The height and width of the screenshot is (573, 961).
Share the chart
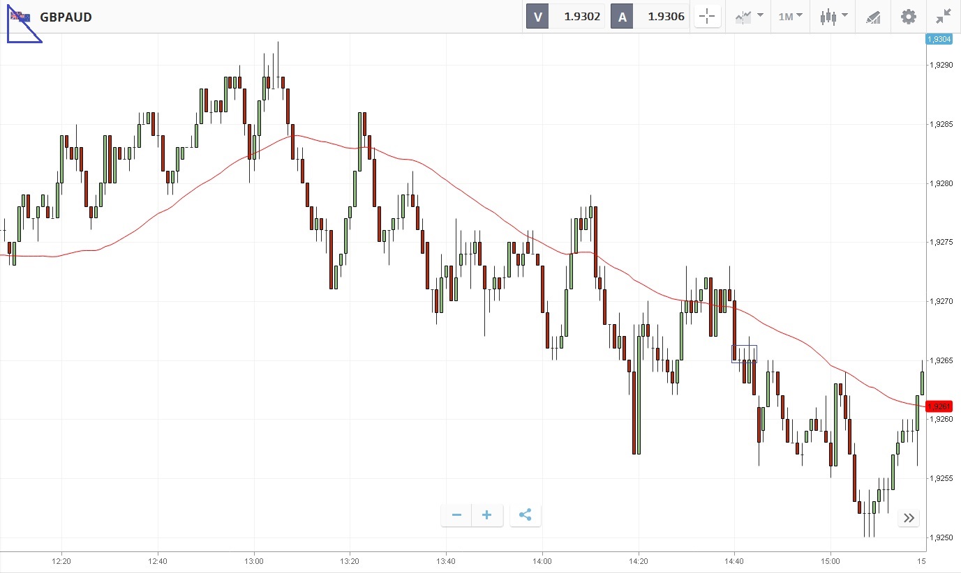coord(526,515)
